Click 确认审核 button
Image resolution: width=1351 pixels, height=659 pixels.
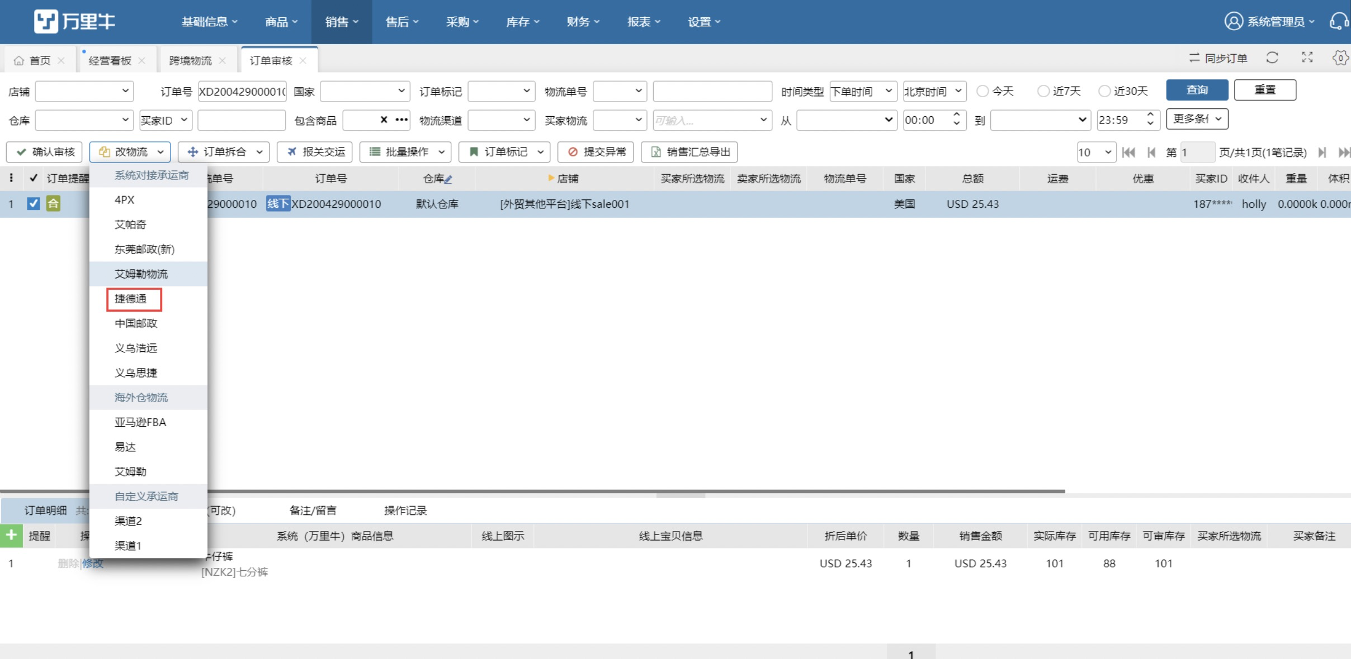[44, 152]
